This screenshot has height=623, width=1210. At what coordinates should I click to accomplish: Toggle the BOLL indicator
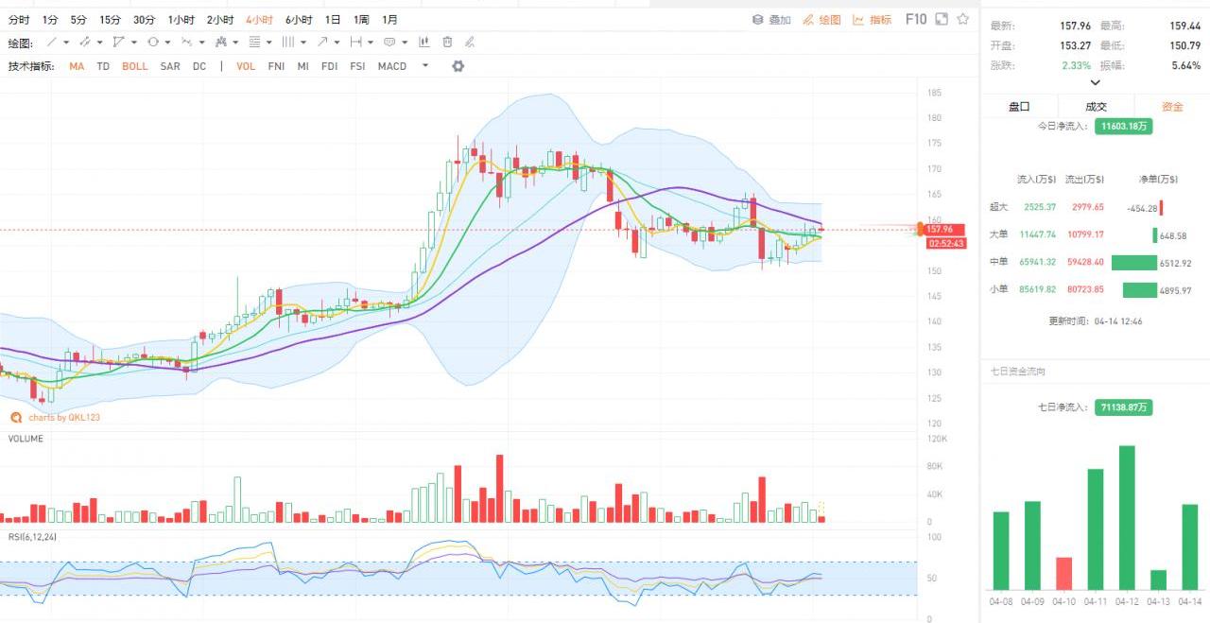134,66
